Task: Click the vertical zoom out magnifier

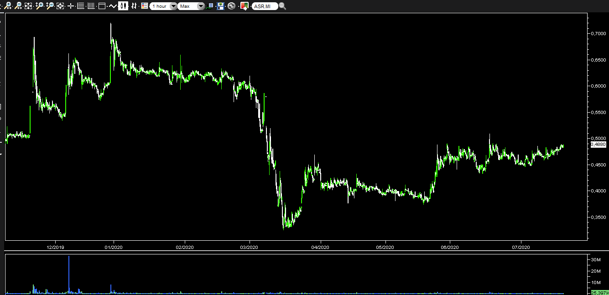Action: [50, 6]
